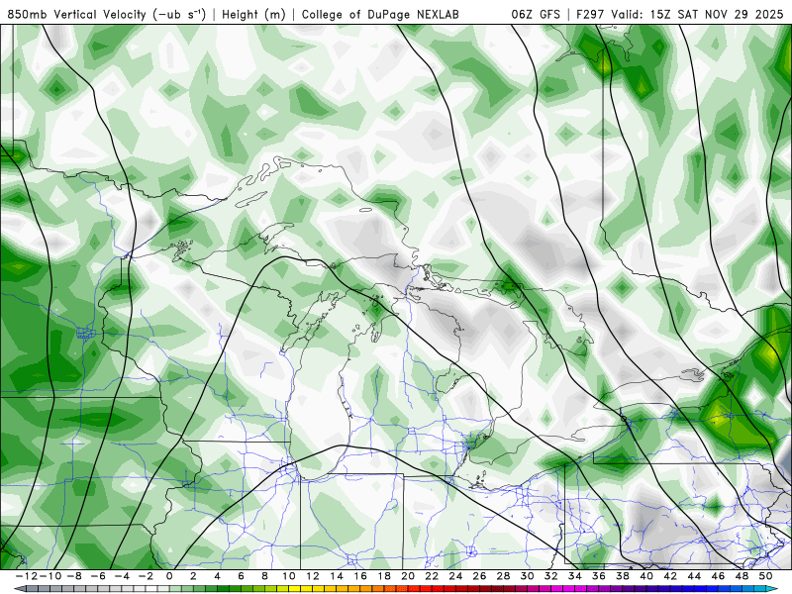Click the "42" color scale label
792x594 pixels.
[x=670, y=576]
